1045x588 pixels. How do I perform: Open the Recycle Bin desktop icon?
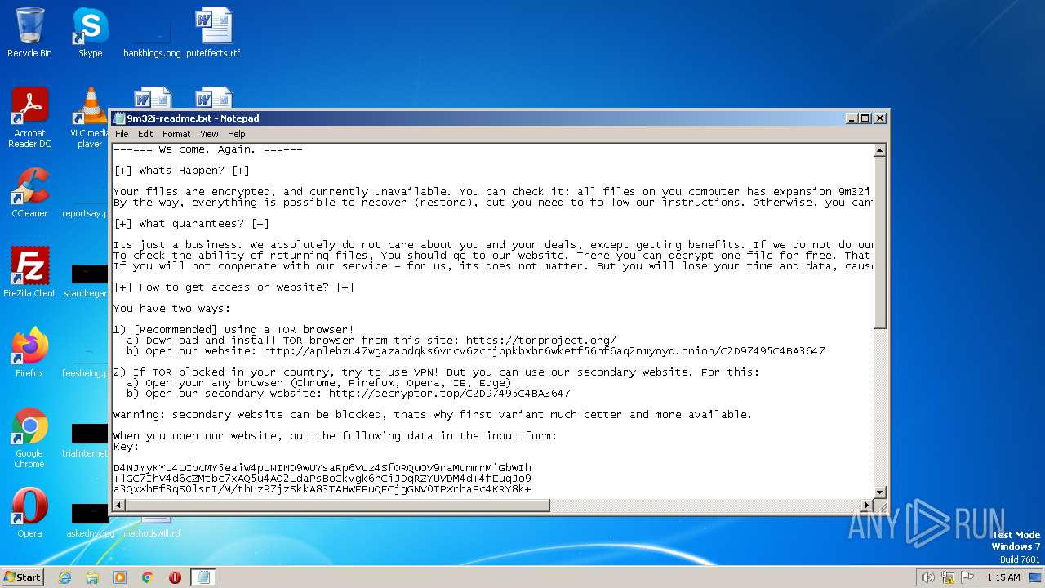(29, 33)
